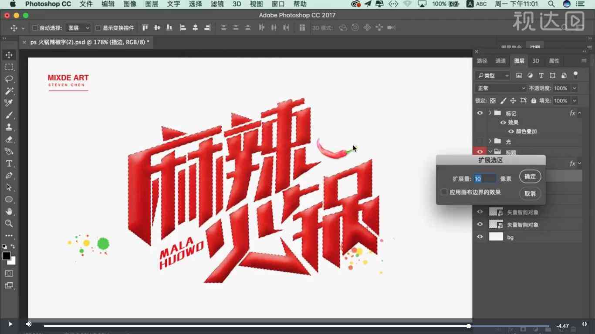Select the Eraser tool
This screenshot has width=595, height=334.
[x=9, y=140]
